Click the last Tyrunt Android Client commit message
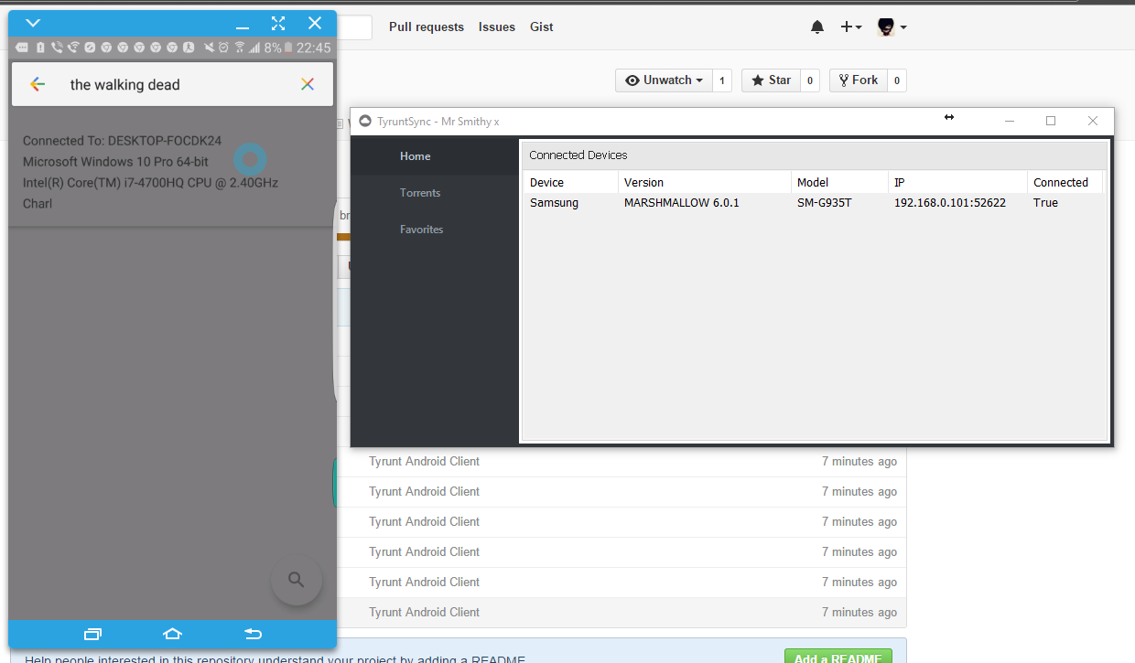The image size is (1135, 663). click(424, 612)
